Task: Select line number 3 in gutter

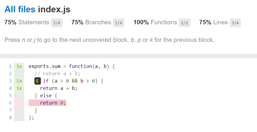Action: click(x=10, y=81)
